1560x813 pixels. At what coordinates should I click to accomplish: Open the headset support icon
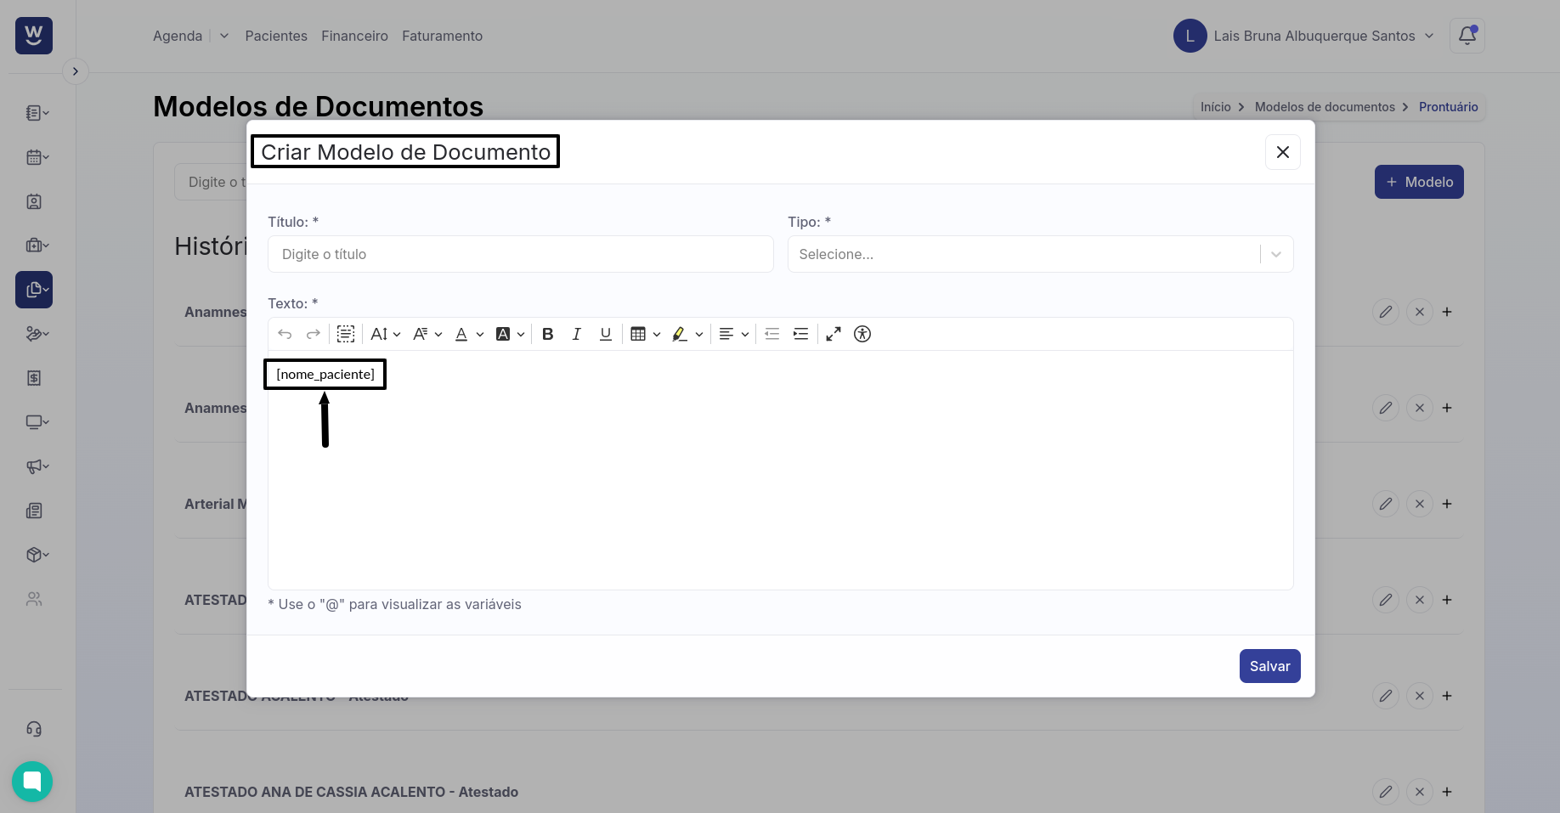34,729
